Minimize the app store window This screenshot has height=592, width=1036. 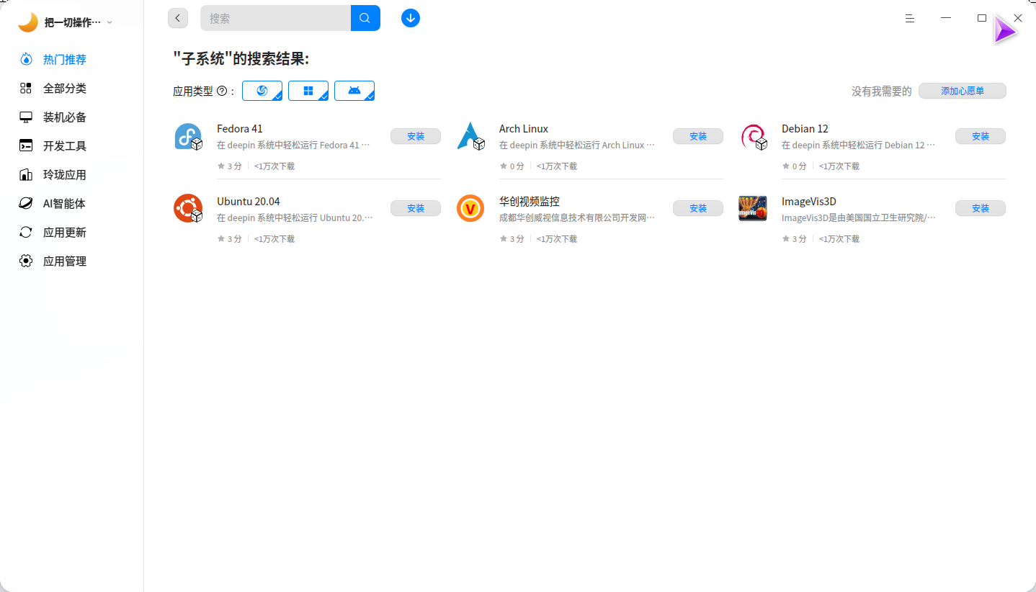946,18
